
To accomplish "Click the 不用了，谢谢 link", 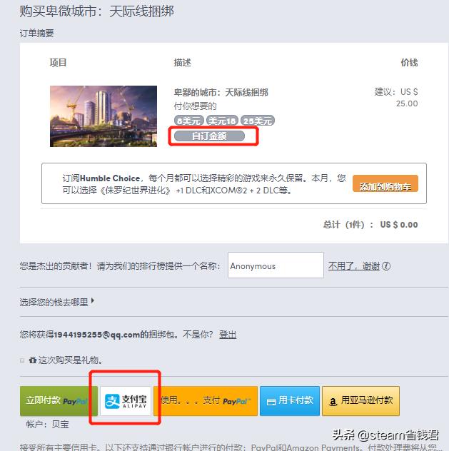I will point(354,266).
